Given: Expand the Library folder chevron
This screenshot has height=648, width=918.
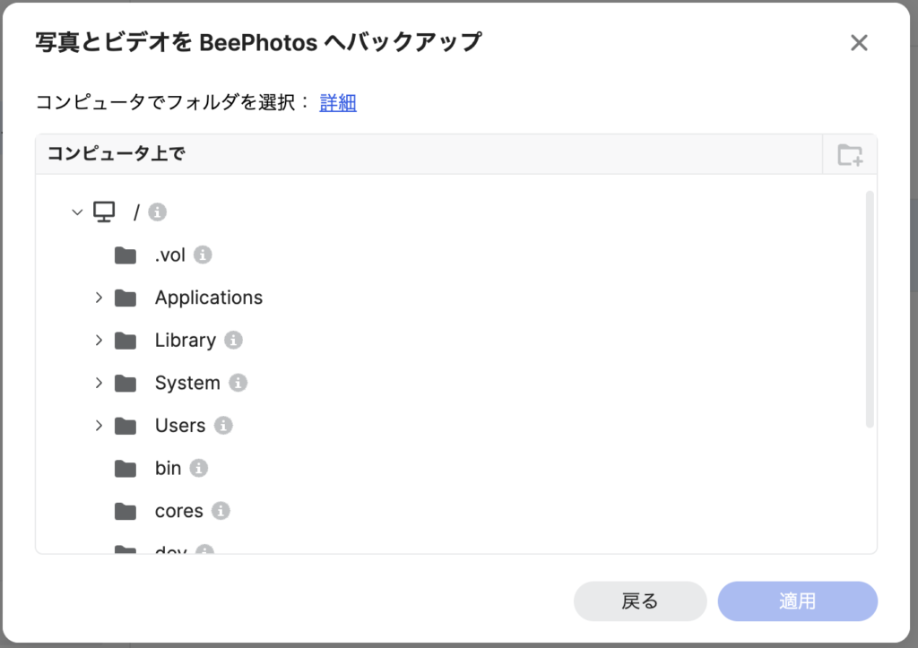Looking at the screenshot, I should pyautogui.click(x=99, y=340).
